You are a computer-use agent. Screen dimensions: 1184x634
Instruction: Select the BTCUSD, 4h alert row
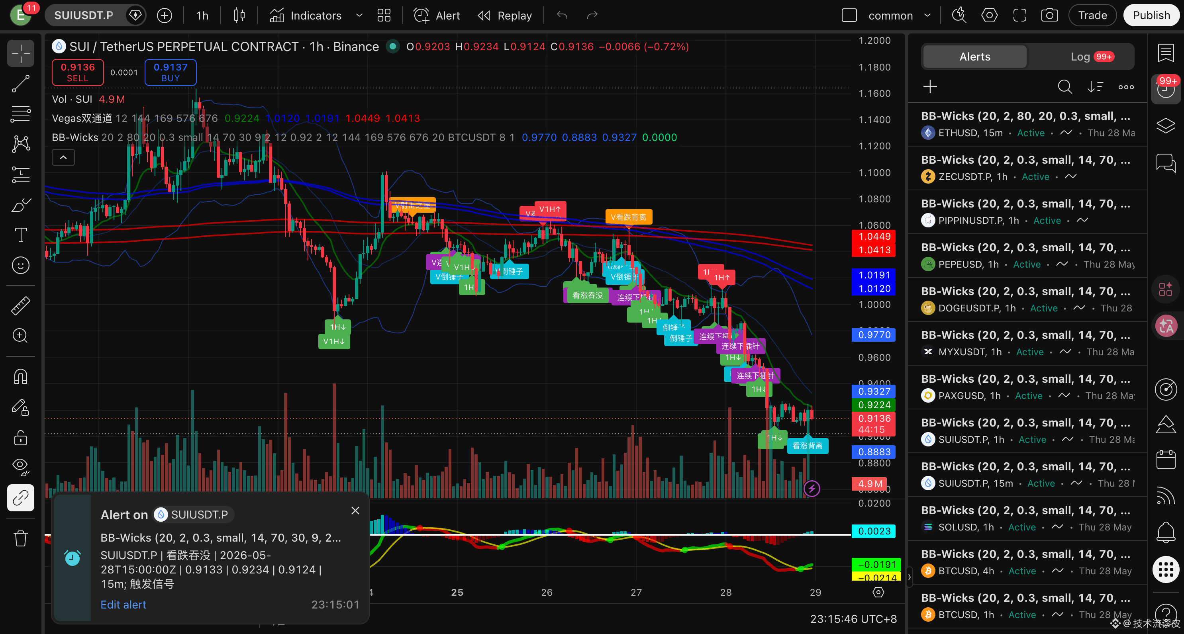pos(1028,562)
